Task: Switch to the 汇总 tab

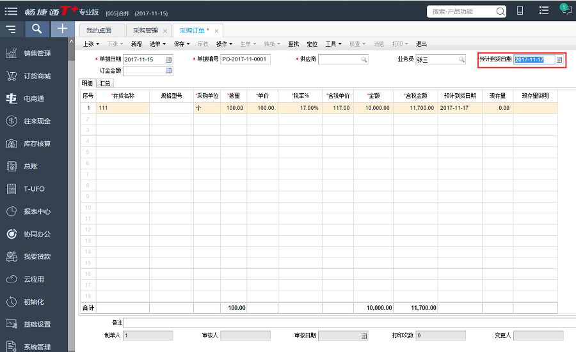Action: (105, 83)
